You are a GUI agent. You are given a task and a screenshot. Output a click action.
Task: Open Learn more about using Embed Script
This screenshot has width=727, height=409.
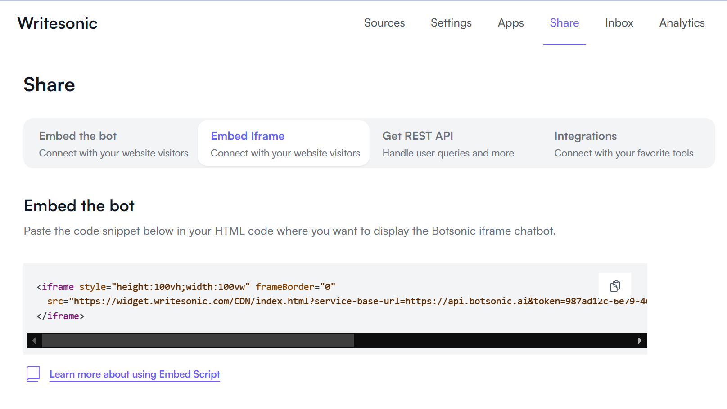pos(135,374)
